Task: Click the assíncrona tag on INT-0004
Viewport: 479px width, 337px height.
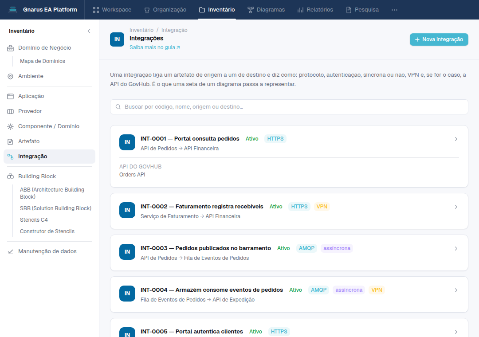Action: pyautogui.click(x=349, y=290)
